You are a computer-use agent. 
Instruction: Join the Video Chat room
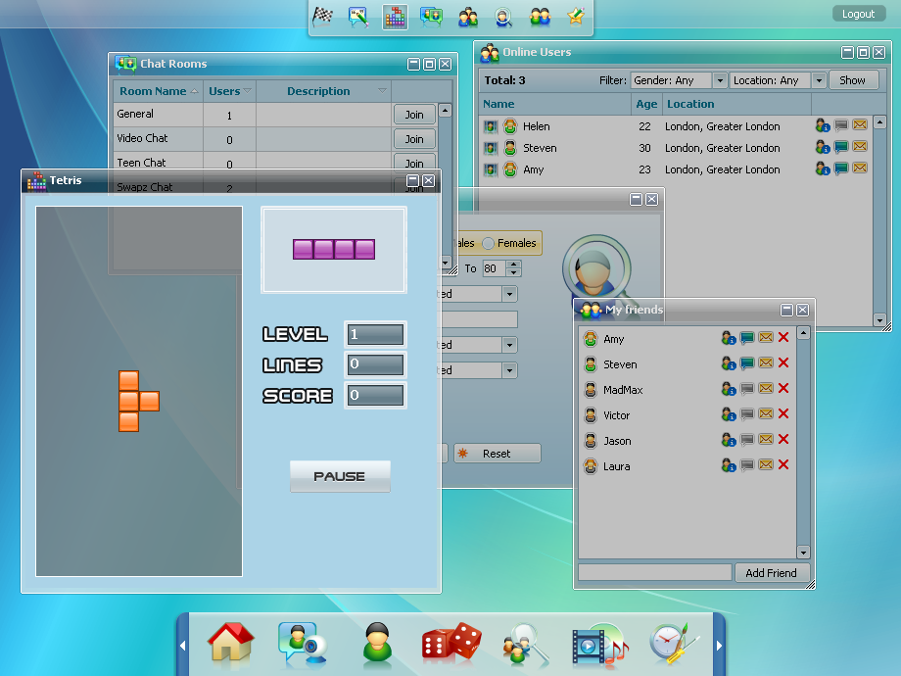pyautogui.click(x=414, y=139)
